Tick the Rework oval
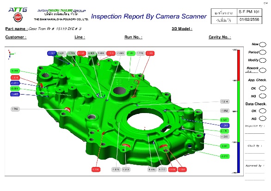The width and height of the screenshot is (271, 191). (x=263, y=70)
